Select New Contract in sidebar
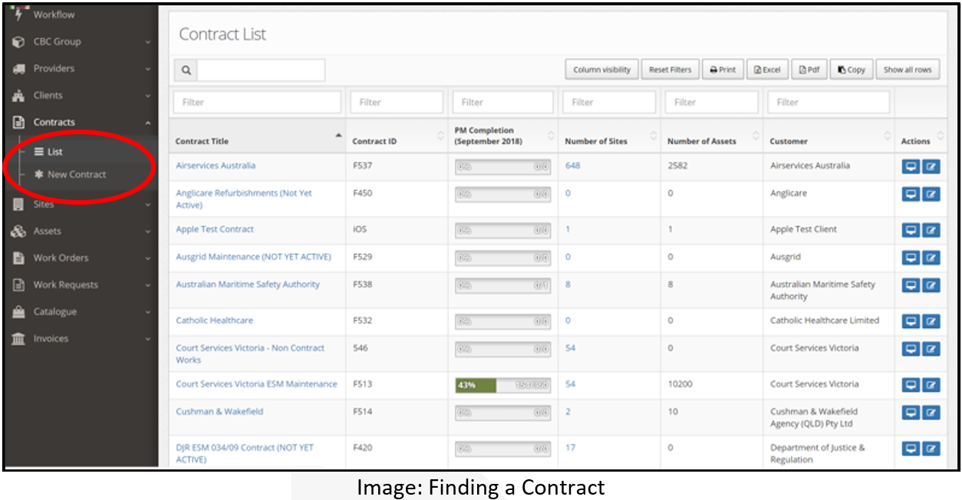The height and width of the screenshot is (500, 962). pyautogui.click(x=77, y=174)
